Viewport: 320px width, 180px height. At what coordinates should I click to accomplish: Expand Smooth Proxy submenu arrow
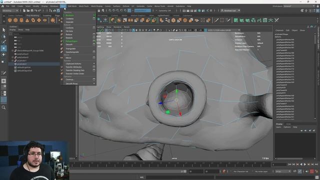(x=94, y=83)
